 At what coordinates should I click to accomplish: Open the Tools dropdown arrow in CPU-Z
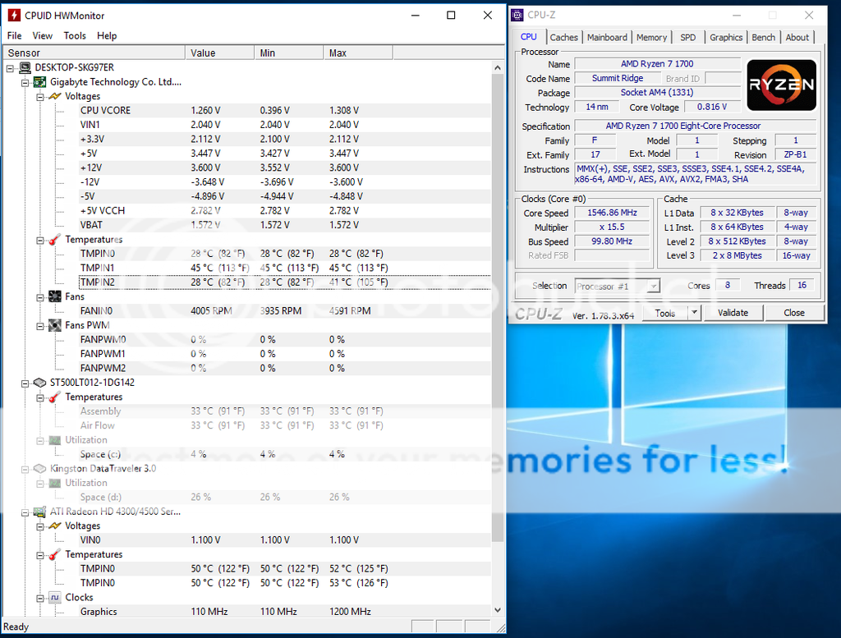(694, 313)
